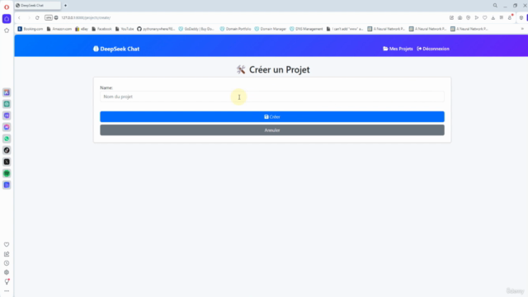Open the pythonanywhere GitHub bookmark
This screenshot has height=297, width=528.
click(x=156, y=29)
